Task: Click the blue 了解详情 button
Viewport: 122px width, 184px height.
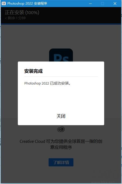Action: pos(61,162)
